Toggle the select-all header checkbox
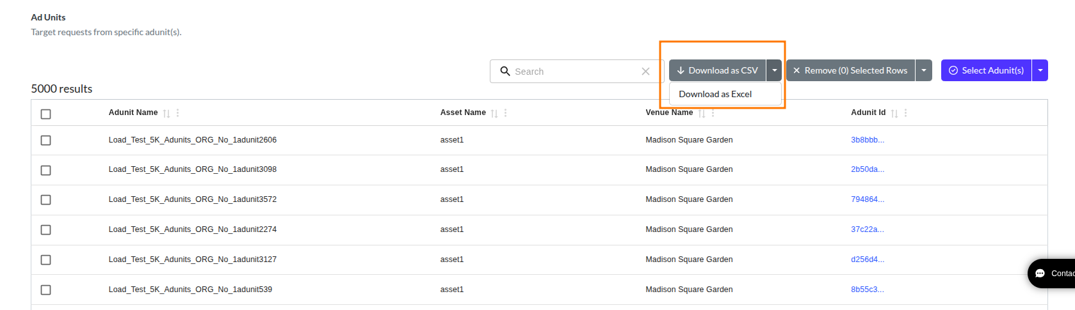1075x310 pixels. pyautogui.click(x=45, y=114)
